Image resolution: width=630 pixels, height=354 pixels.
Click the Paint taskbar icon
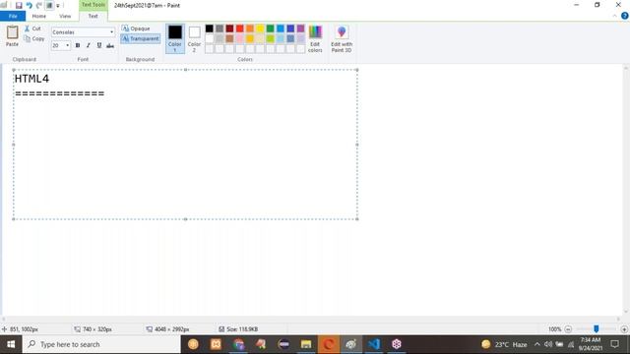pyautogui.click(x=351, y=344)
